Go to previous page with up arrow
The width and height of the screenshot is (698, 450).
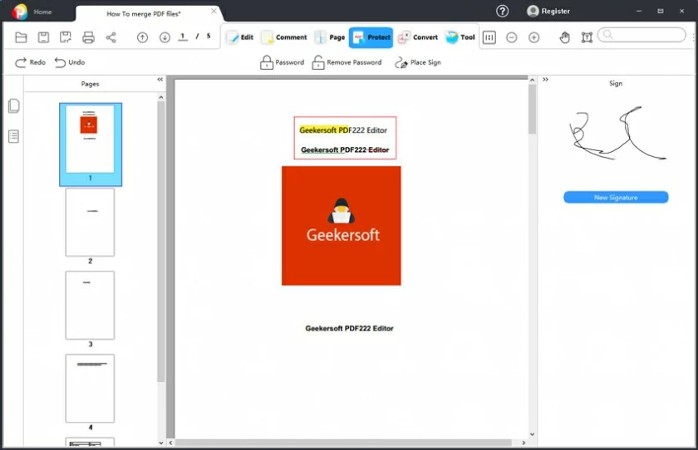[x=142, y=38]
